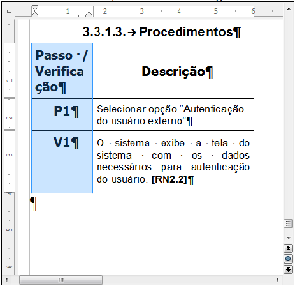Click the "V1" table cell
The height and width of the screenshot is (286, 295).
click(x=62, y=162)
